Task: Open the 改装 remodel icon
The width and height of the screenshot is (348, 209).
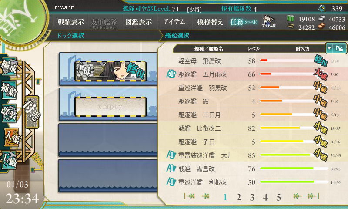Action: tap(9, 113)
